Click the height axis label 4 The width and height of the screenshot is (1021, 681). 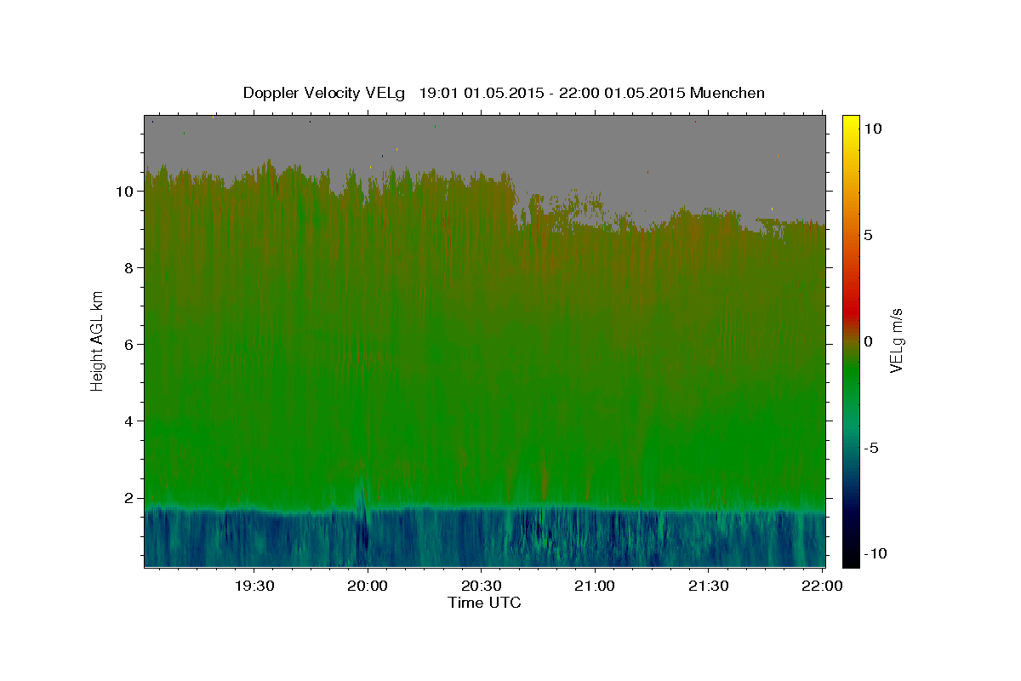tap(129, 421)
